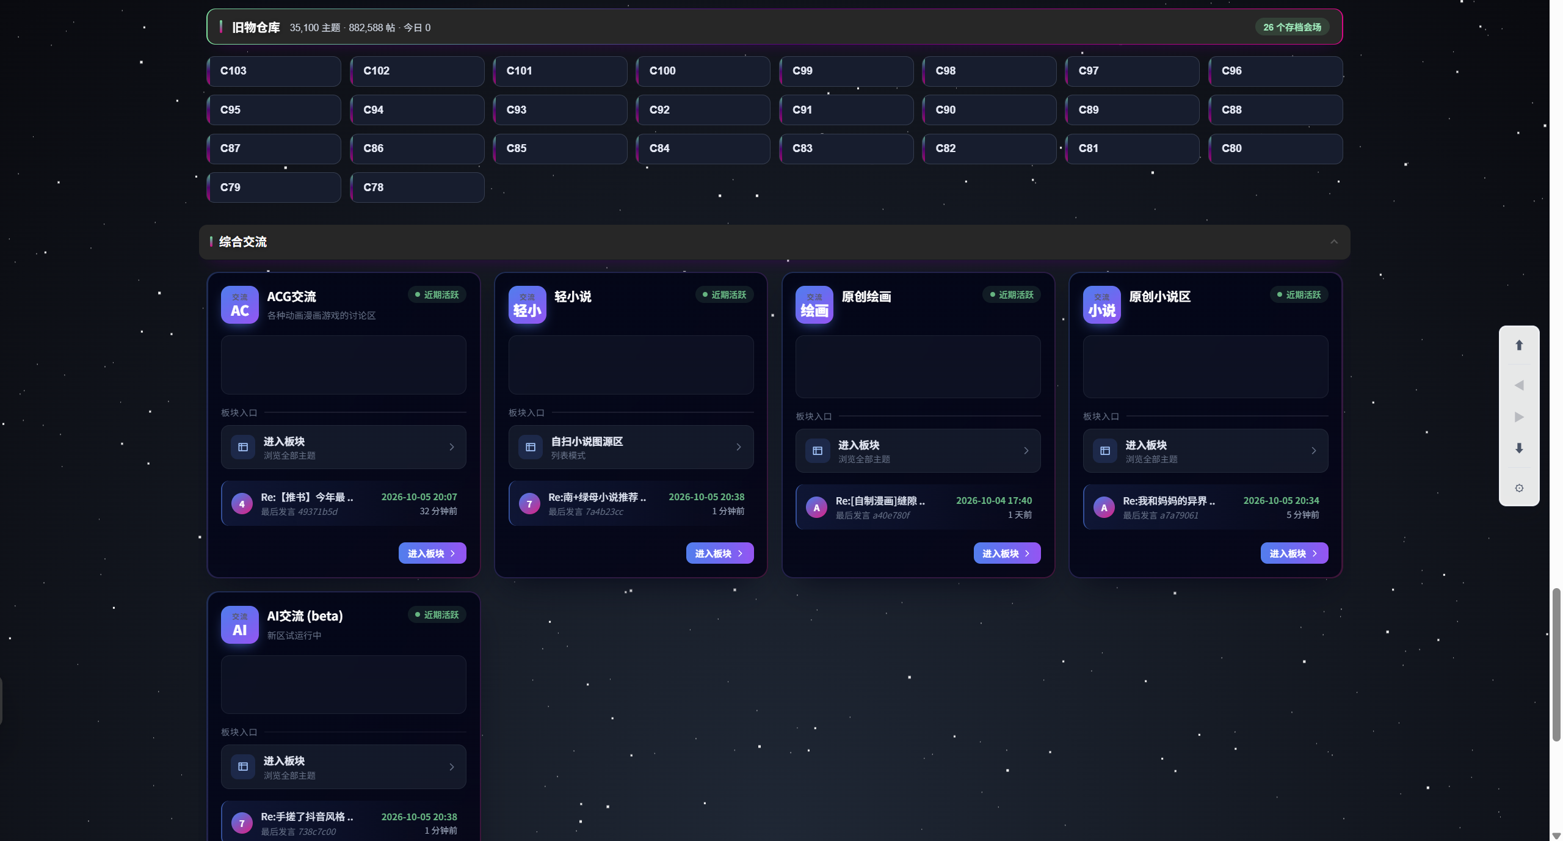The height and width of the screenshot is (841, 1563).
Task: Click the scrollbar down arrow
Action: (x=1556, y=836)
